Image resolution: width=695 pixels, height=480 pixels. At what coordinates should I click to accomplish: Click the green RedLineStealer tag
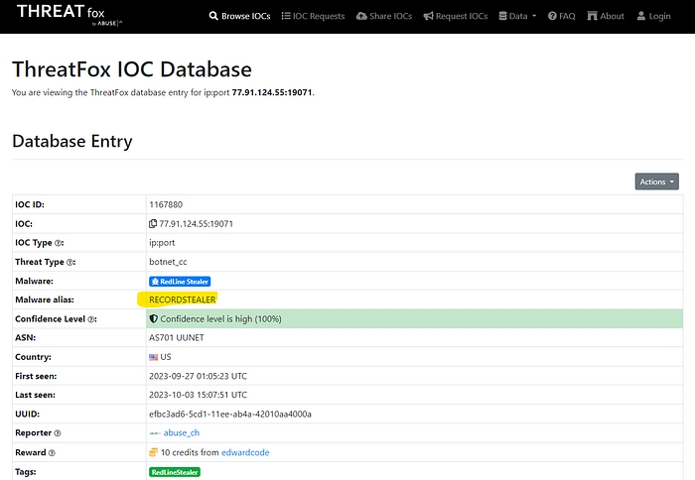[x=174, y=472]
